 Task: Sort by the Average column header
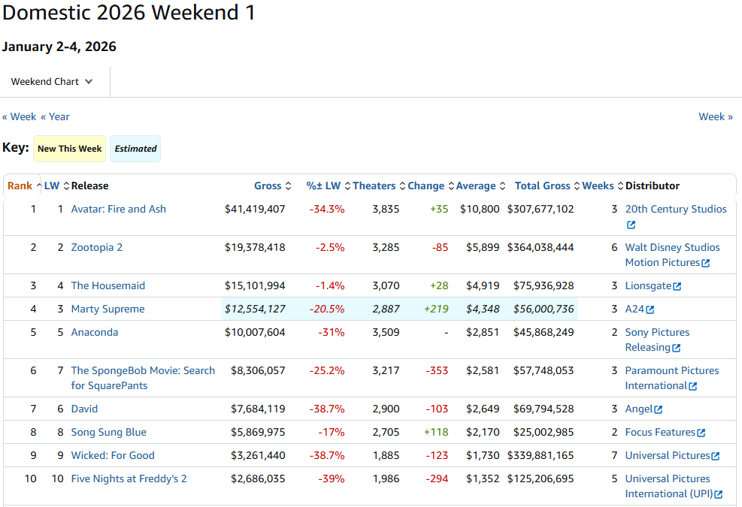click(x=476, y=186)
